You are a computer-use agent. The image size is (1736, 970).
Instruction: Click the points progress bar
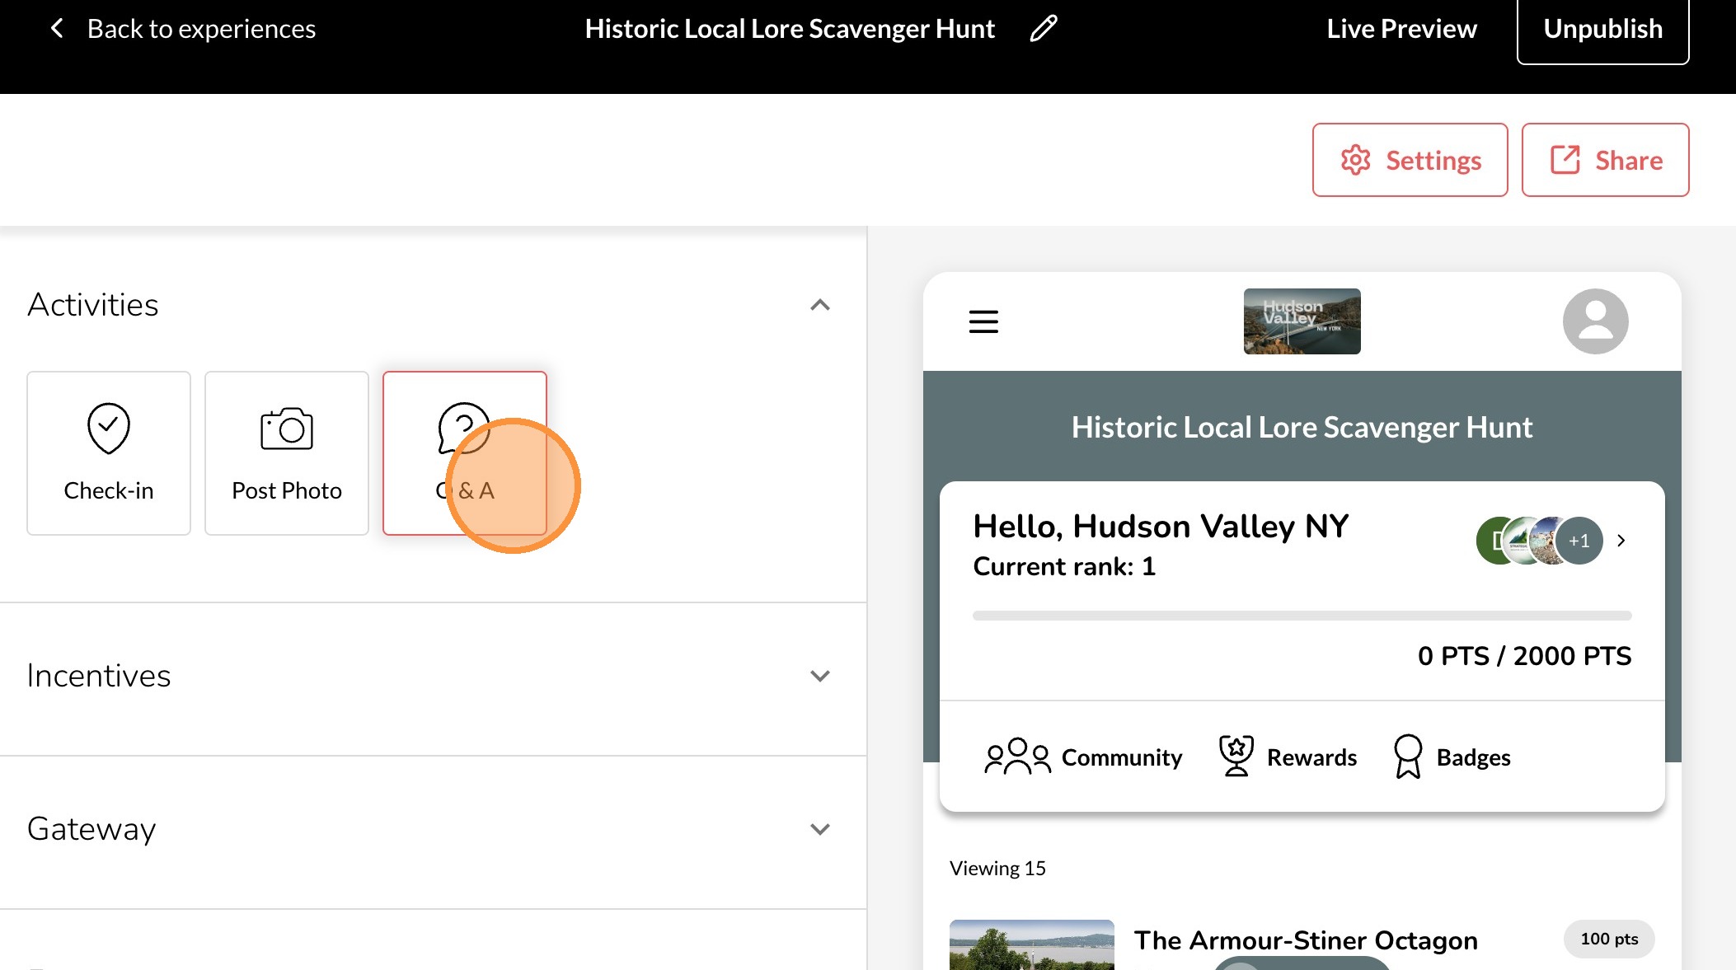[x=1302, y=616]
